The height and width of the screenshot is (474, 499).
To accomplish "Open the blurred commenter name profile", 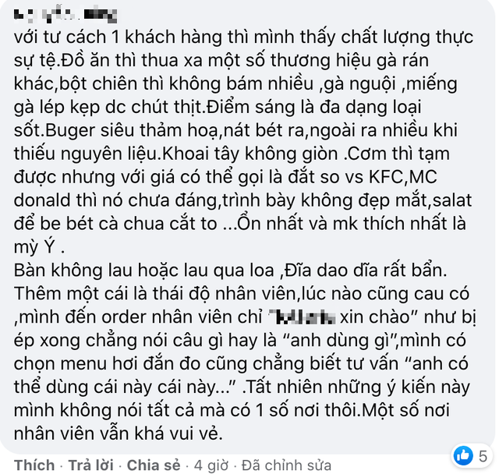I will point(65,16).
